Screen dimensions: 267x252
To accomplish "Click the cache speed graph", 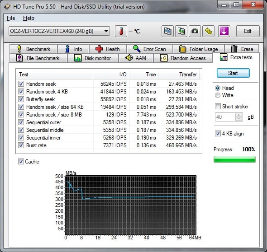I will tap(131, 205).
